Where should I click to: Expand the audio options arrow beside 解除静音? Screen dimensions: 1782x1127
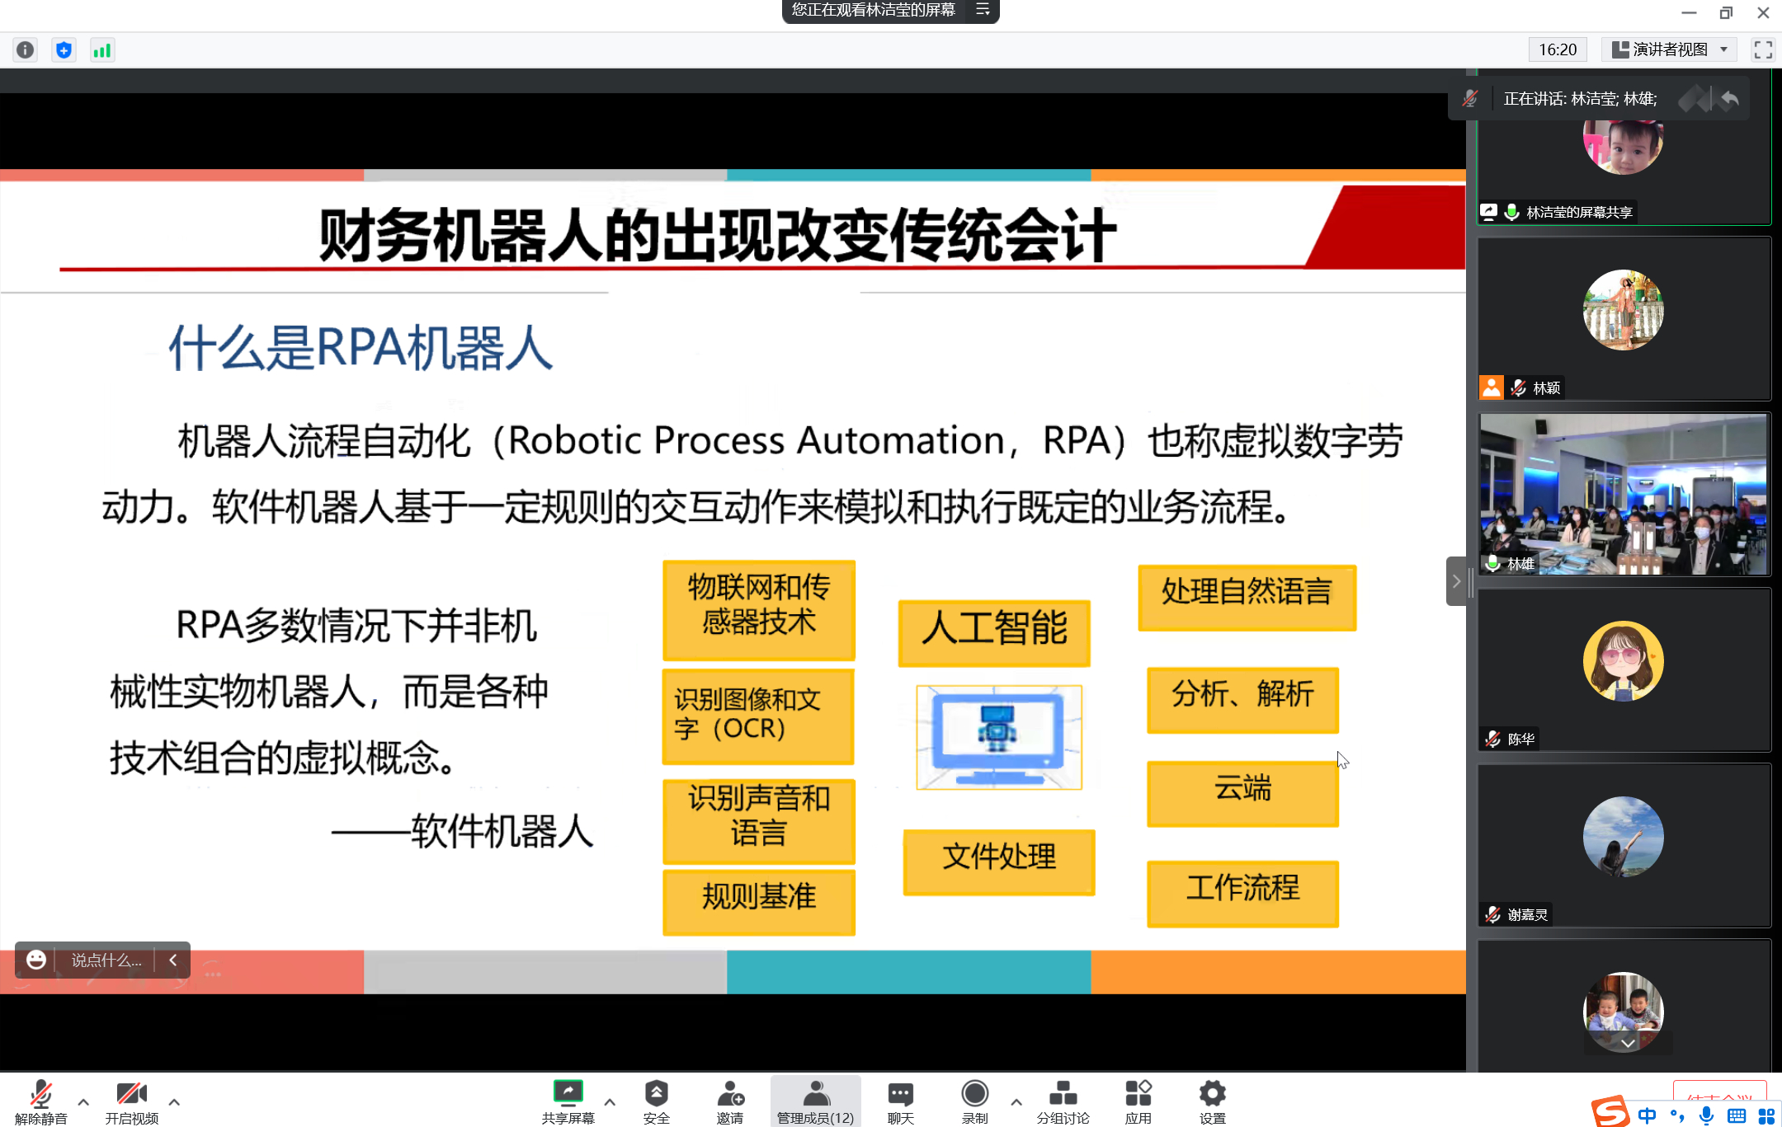[83, 1101]
